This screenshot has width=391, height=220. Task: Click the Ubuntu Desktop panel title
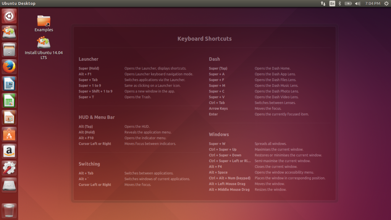pyautogui.click(x=19, y=3)
